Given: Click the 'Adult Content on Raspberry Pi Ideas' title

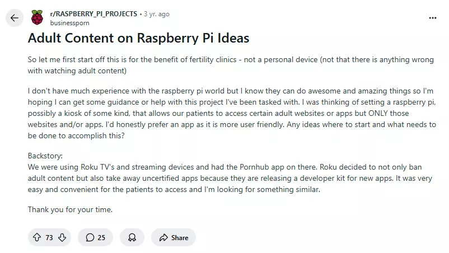Looking at the screenshot, I should tap(139, 38).
